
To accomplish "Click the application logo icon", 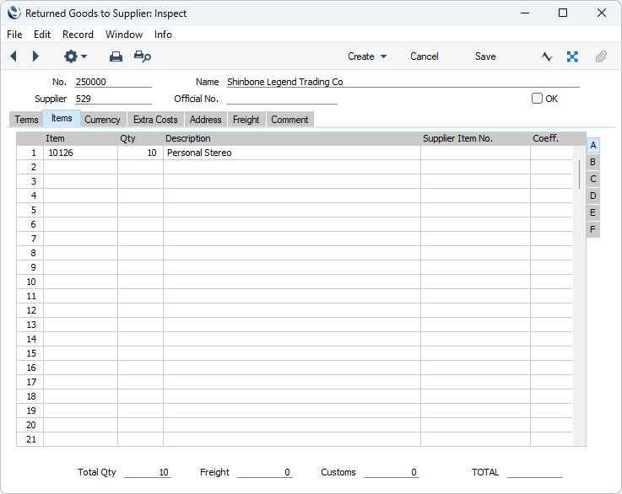I will 14,13.
